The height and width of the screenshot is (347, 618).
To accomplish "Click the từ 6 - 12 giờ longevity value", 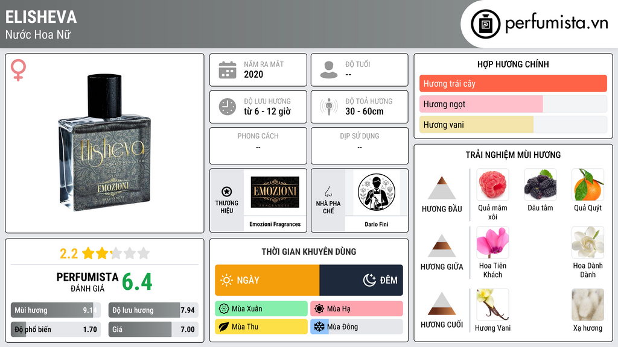I will 267,111.
